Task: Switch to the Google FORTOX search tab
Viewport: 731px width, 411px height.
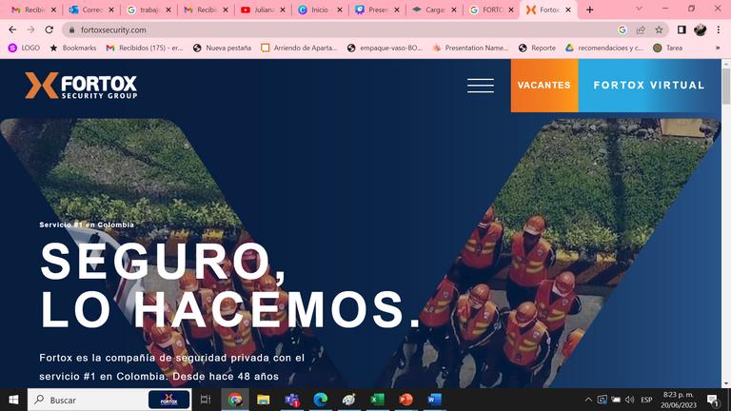Action: tap(491, 10)
